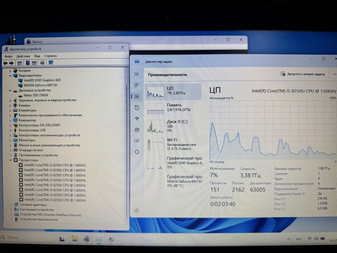Select Диск 0 (C:) performance item
This screenshot has height=253, width=337.
coord(173,126)
